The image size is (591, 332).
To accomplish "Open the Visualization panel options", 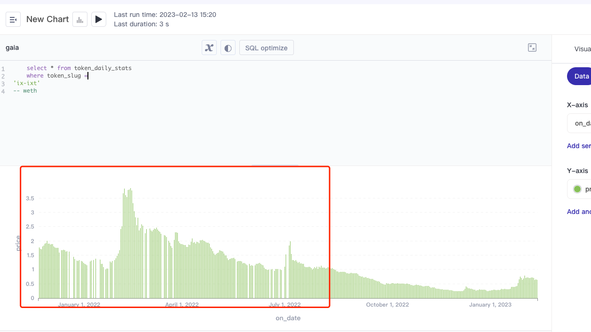I will (x=582, y=48).
